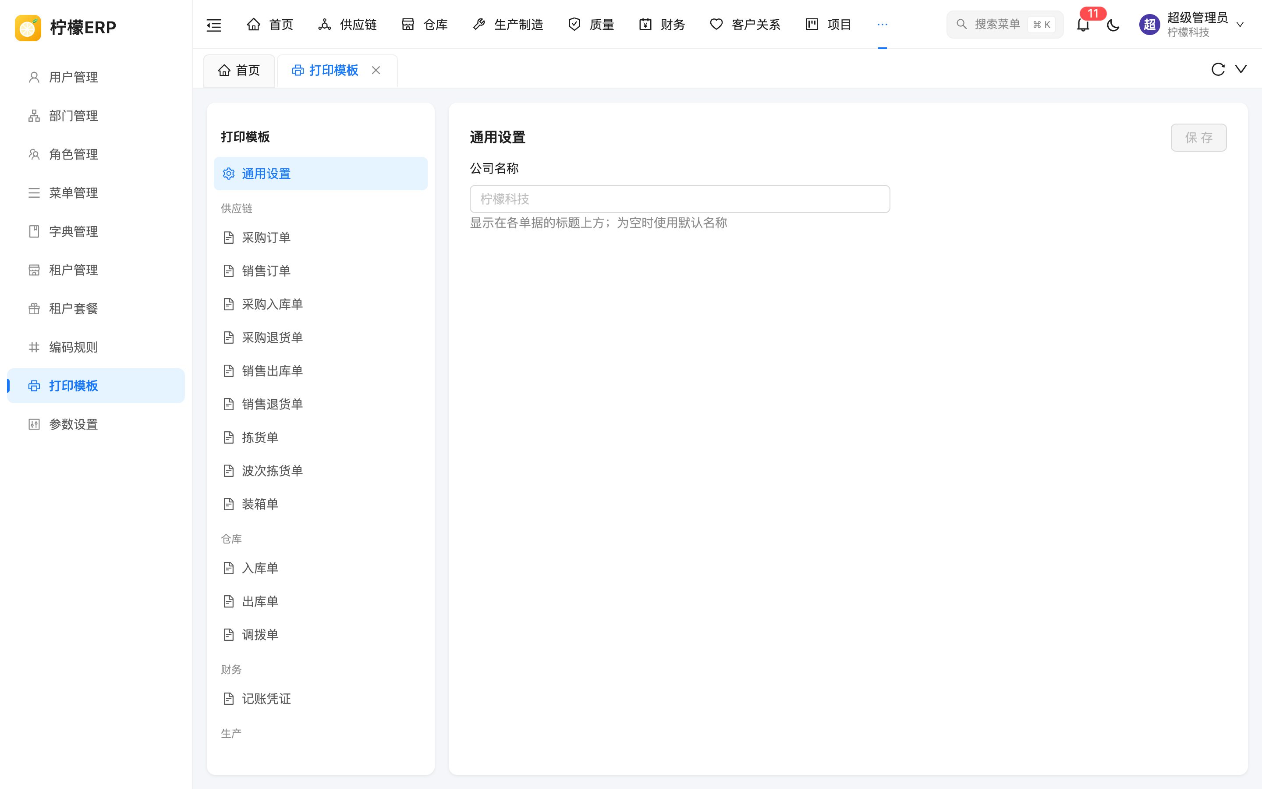Open the 仓库 top menu
Screen dimensions: 1262x789
click(x=425, y=25)
